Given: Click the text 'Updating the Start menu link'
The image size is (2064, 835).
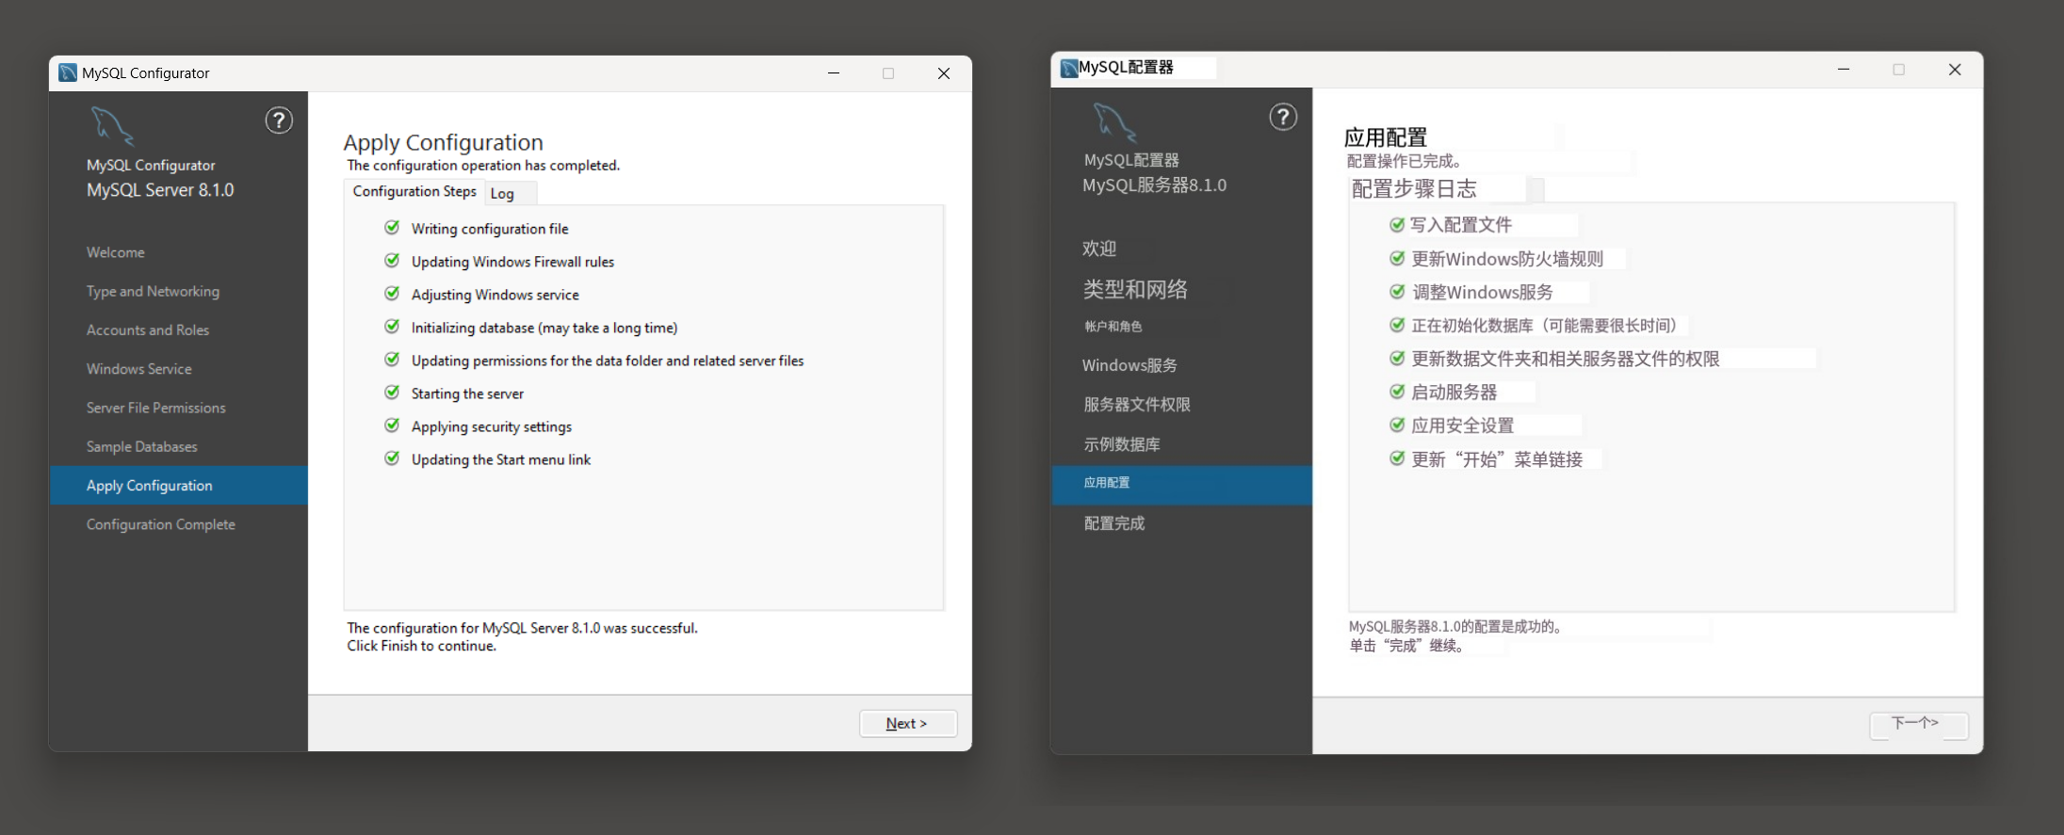Looking at the screenshot, I should click(x=501, y=459).
